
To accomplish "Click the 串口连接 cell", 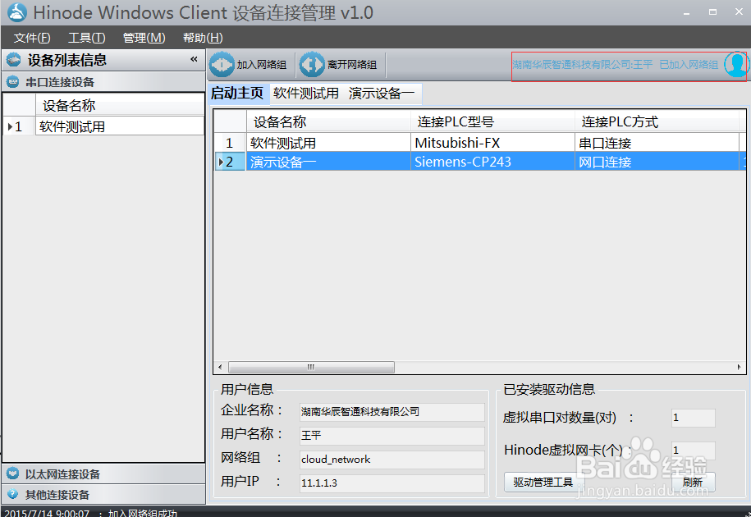I will click(657, 143).
